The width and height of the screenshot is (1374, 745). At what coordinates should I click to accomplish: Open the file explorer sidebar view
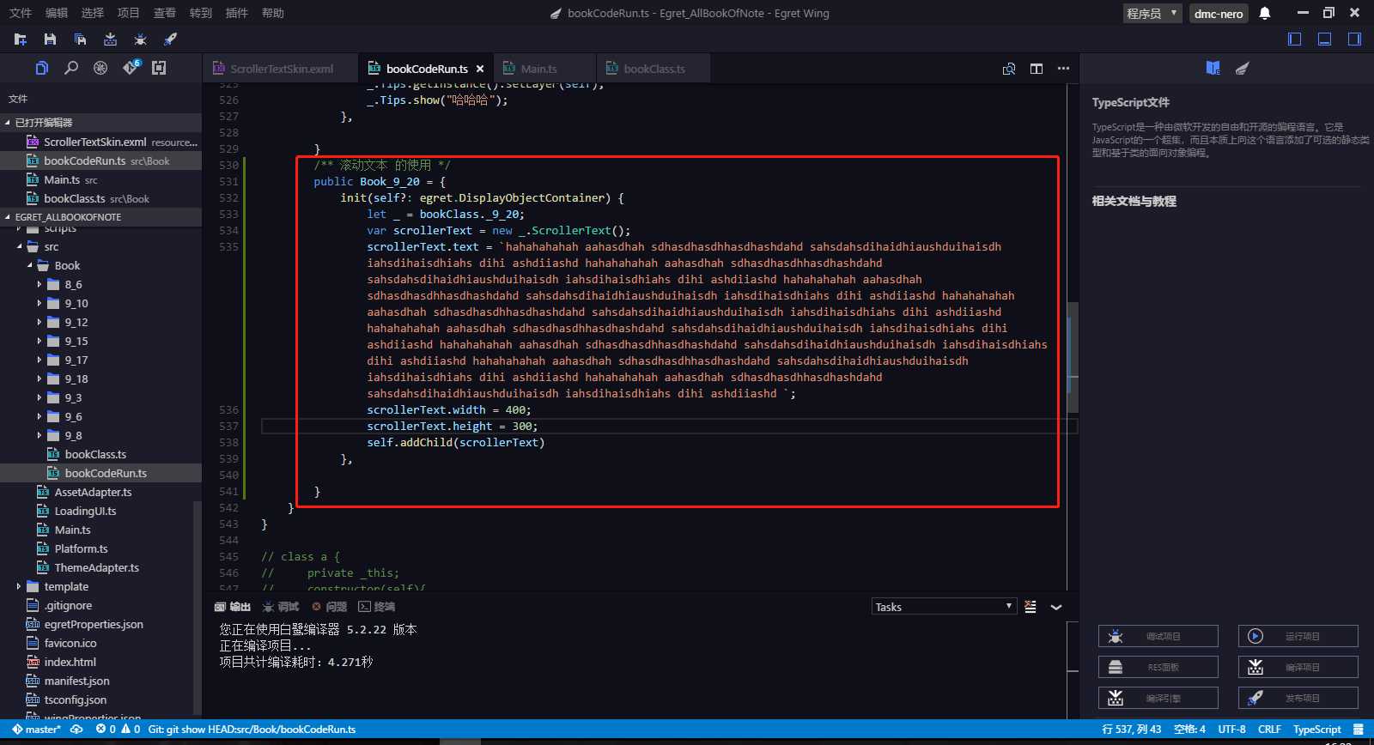42,68
